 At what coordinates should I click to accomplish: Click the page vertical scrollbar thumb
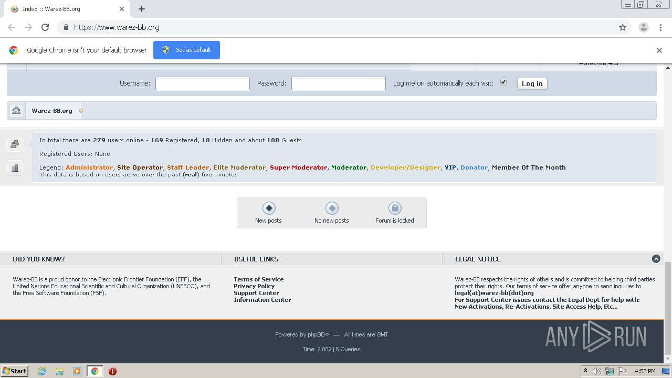668,309
